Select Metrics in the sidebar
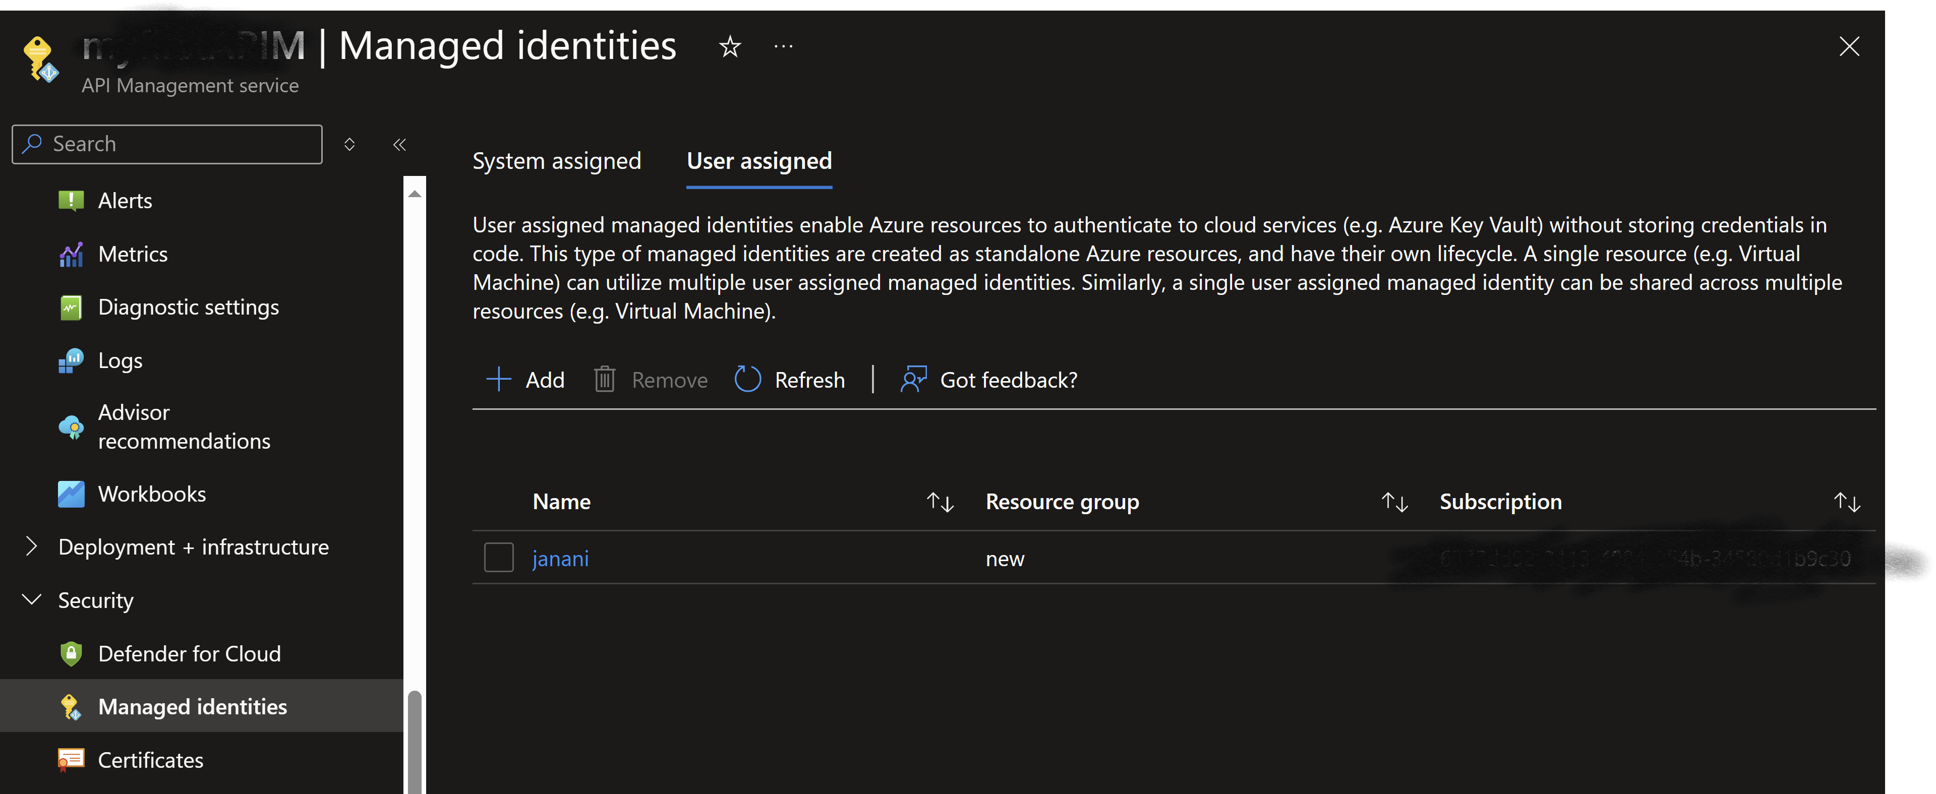The image size is (1936, 794). [x=133, y=254]
